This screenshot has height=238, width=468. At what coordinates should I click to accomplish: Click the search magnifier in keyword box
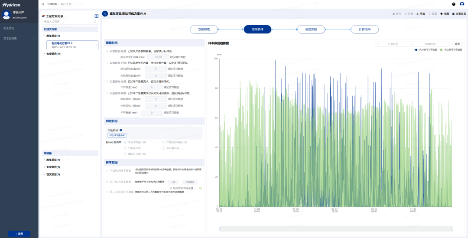95,21
